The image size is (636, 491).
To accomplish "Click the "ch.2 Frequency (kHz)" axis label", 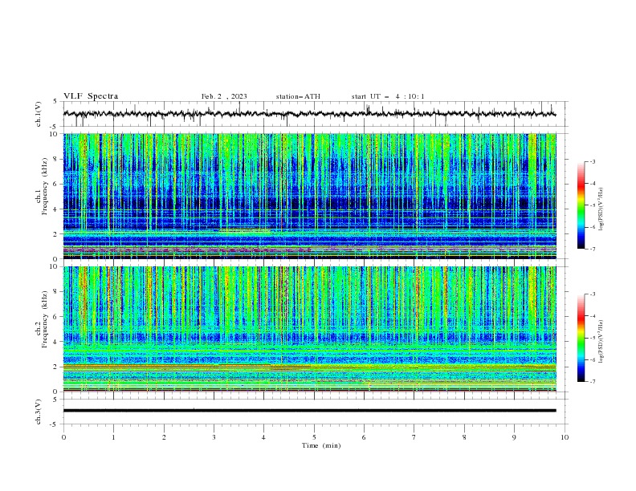I will pyautogui.click(x=41, y=319).
